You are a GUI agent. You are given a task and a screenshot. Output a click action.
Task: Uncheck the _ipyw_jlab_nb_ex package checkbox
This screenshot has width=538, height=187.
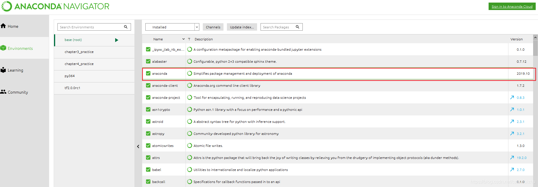click(148, 49)
